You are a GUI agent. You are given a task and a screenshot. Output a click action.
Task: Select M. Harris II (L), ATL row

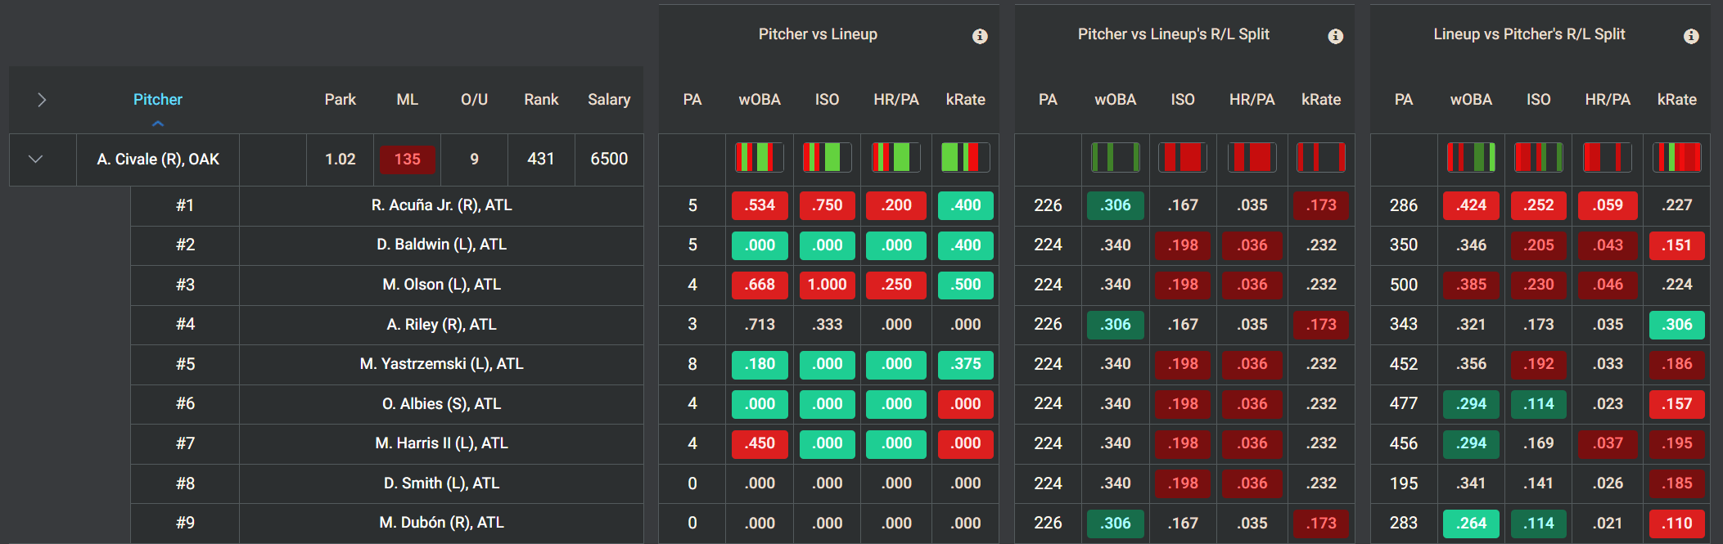pyautogui.click(x=441, y=443)
